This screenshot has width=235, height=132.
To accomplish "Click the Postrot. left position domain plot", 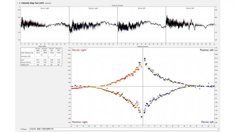I will [190, 25].
